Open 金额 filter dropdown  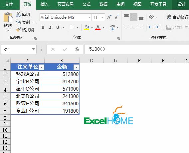(76, 67)
